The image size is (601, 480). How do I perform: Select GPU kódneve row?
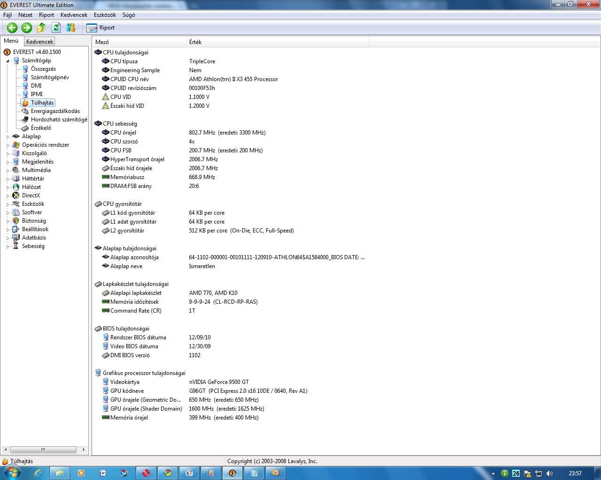point(230,391)
